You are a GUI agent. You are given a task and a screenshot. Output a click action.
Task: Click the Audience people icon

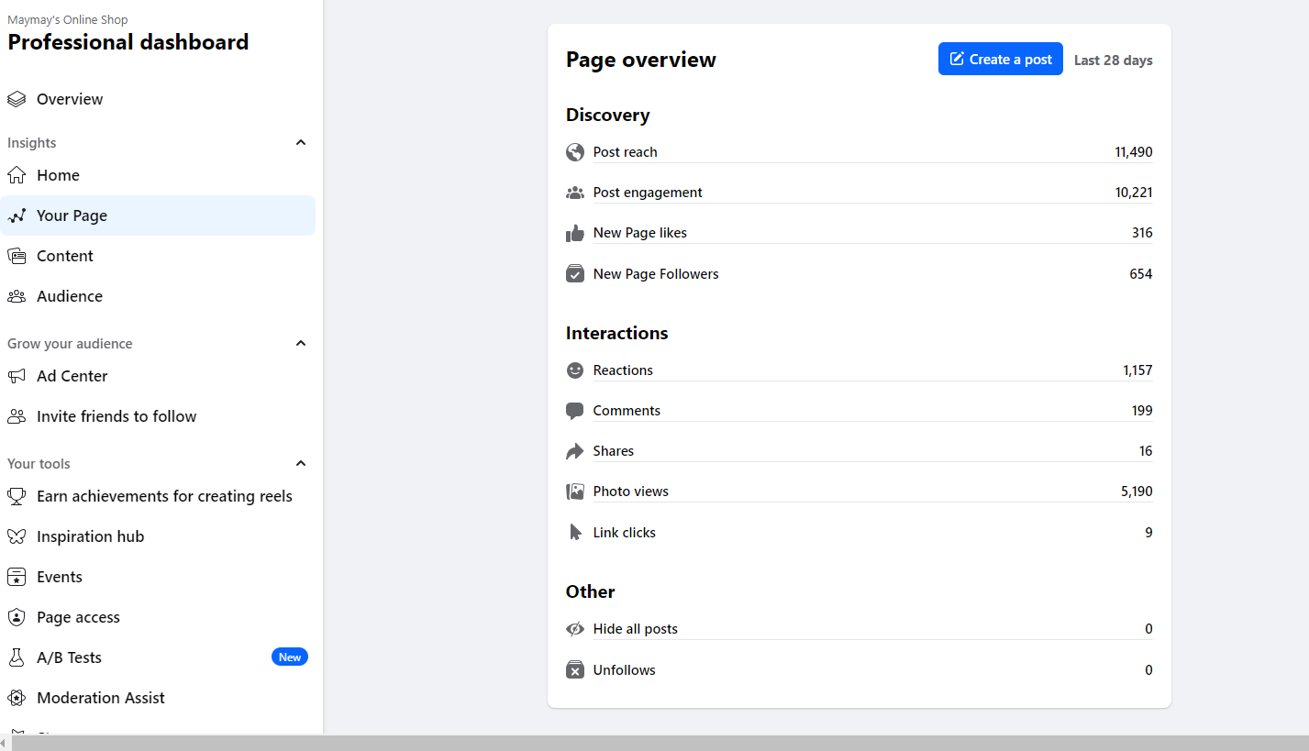coord(17,296)
